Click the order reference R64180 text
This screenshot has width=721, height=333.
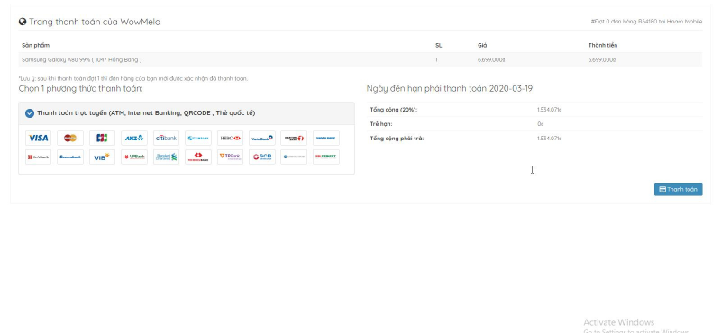click(647, 22)
